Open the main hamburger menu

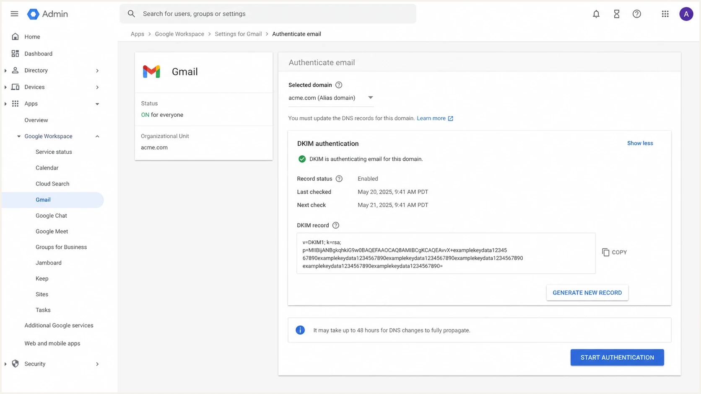(x=14, y=14)
